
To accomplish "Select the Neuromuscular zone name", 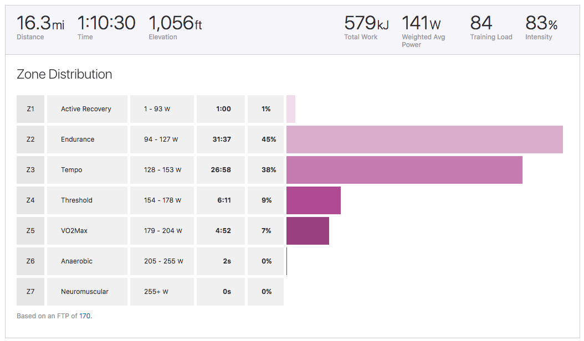I will pos(85,292).
